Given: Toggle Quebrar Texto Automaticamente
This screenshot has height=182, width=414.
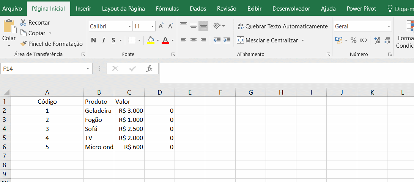Looking at the screenshot, I should 282,26.
